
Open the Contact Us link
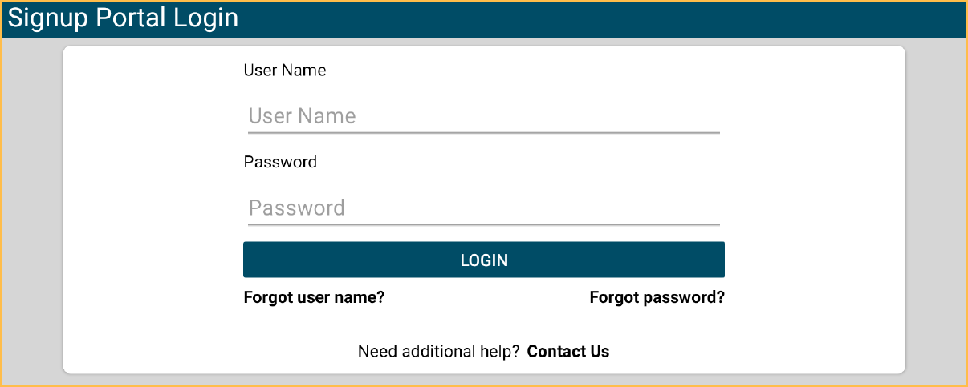click(568, 352)
